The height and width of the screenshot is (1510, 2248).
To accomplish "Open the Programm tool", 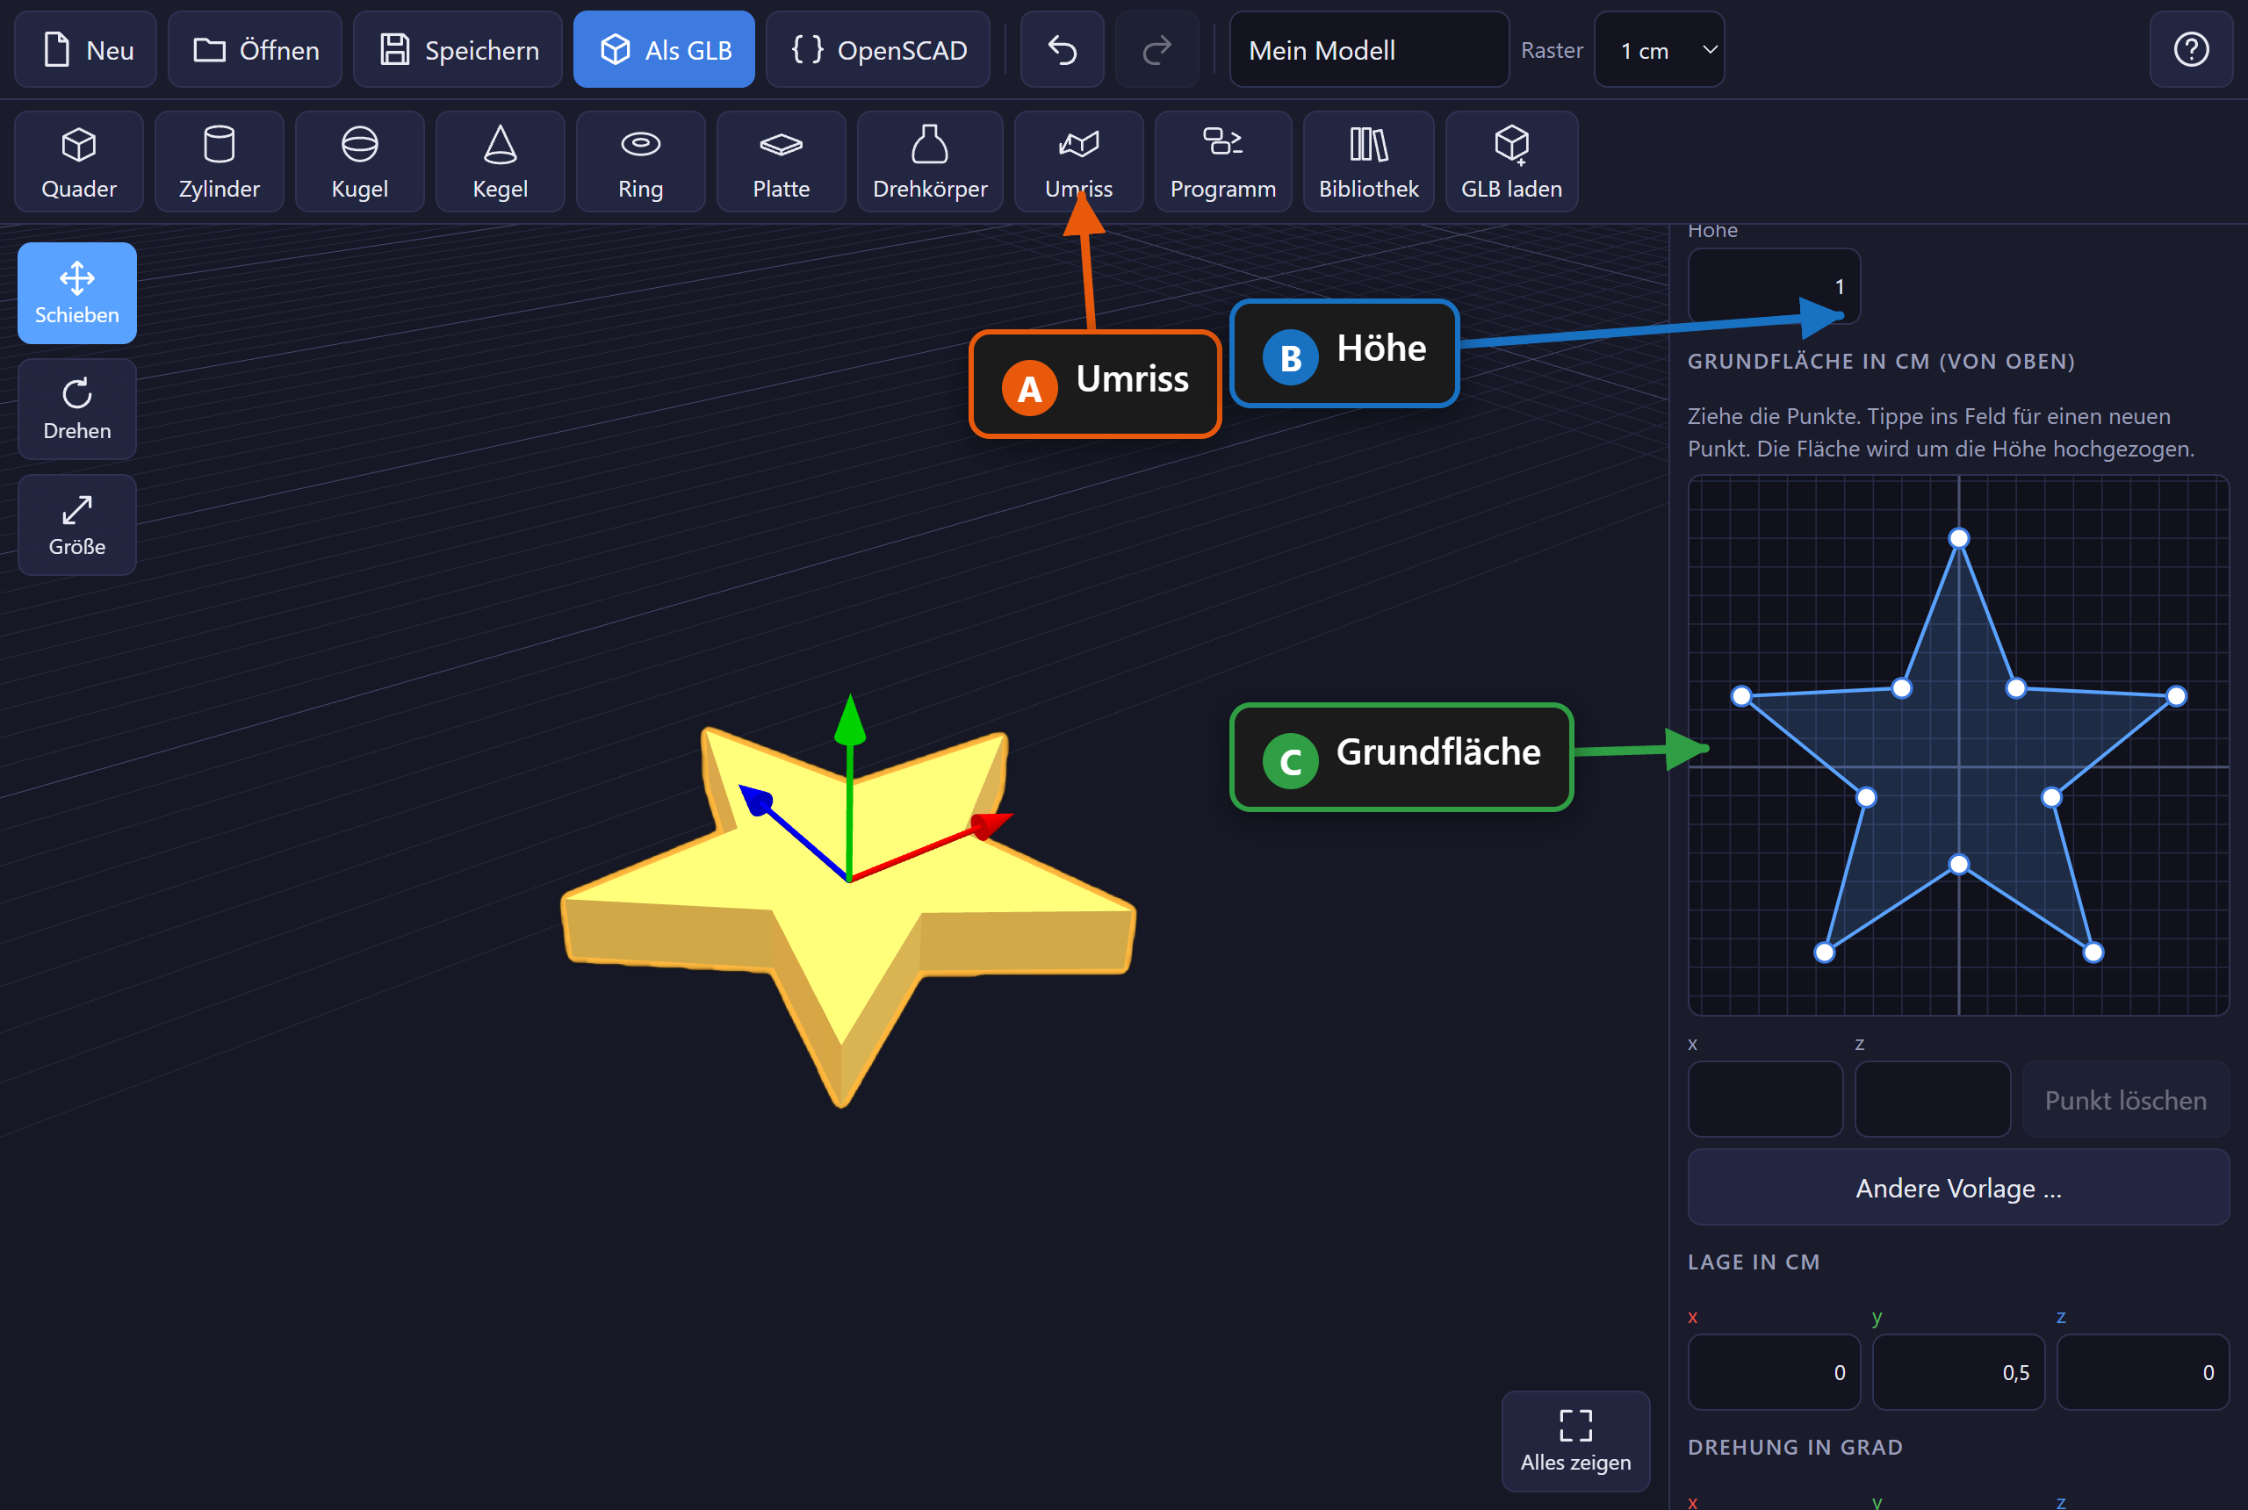I will coord(1222,161).
